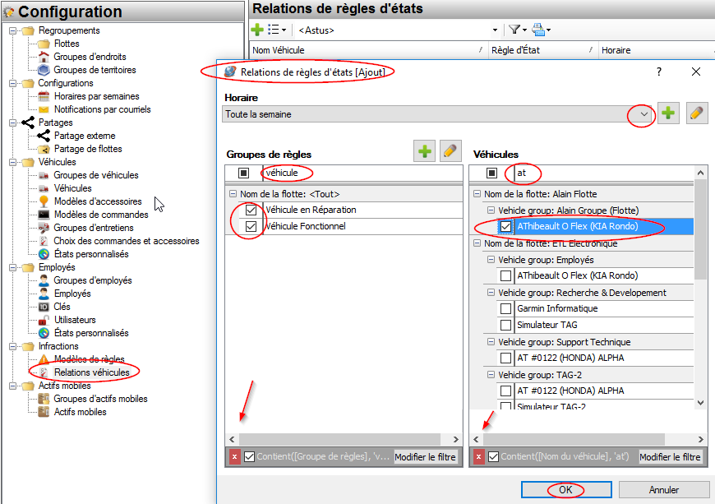
Task: Click Modifier le filtre under Véhicules
Action: pyautogui.click(x=671, y=457)
